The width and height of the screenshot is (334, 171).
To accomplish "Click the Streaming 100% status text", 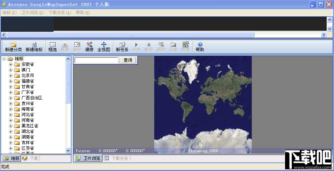I will pos(203,151).
